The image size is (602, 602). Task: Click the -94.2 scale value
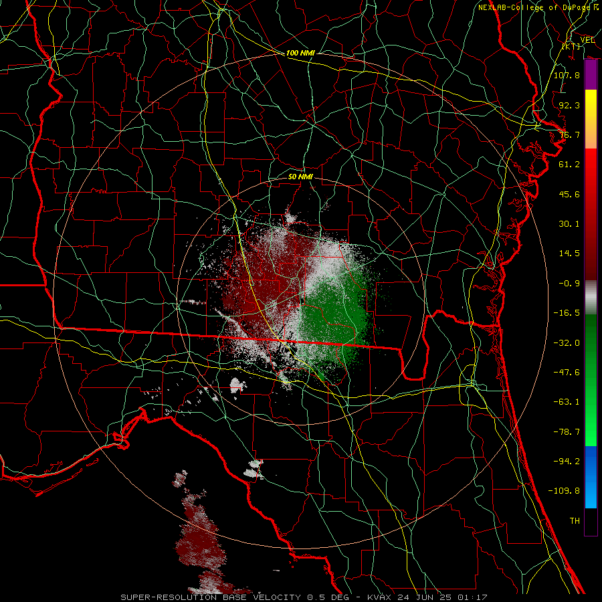(567, 462)
